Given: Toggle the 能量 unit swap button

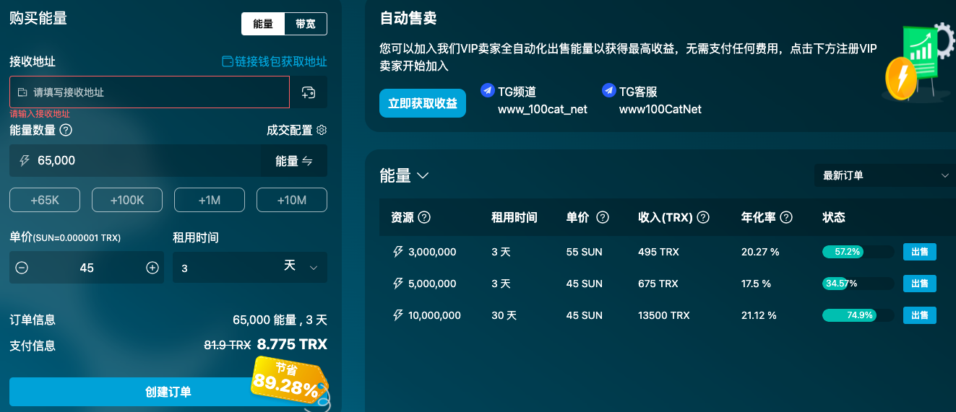Looking at the screenshot, I should (294, 161).
